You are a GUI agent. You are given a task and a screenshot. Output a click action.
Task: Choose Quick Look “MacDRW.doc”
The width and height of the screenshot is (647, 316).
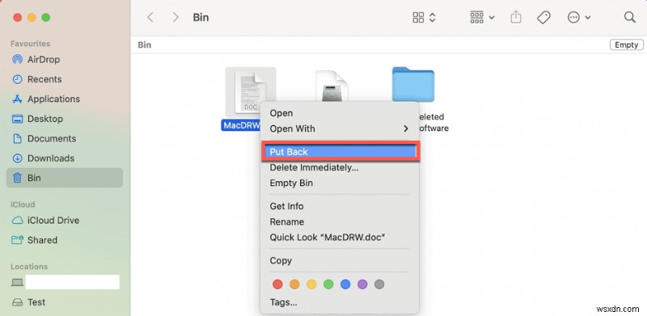click(339, 238)
